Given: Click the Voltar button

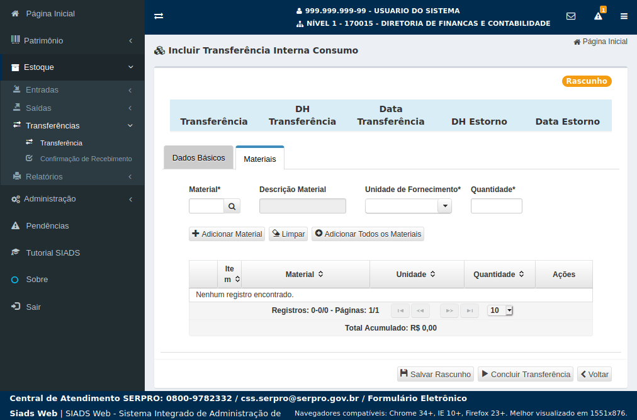Looking at the screenshot, I should tap(595, 374).
